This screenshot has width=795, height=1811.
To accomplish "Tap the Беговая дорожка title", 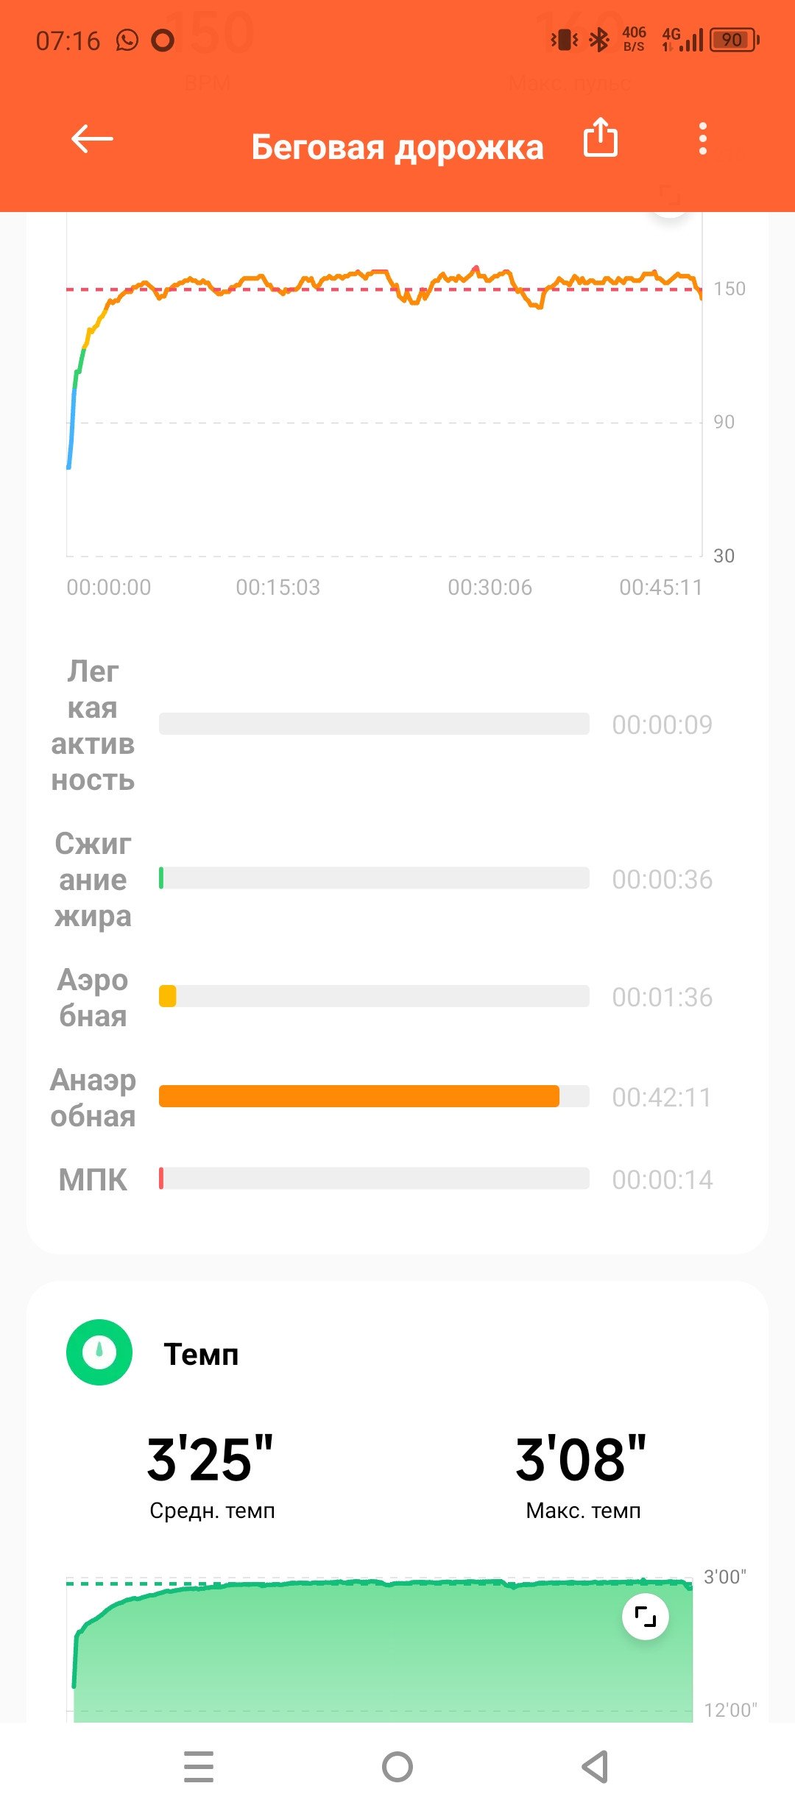I will pyautogui.click(x=397, y=147).
